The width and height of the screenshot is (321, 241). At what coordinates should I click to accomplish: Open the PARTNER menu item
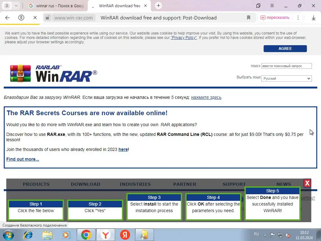pyautogui.click(x=185, y=184)
